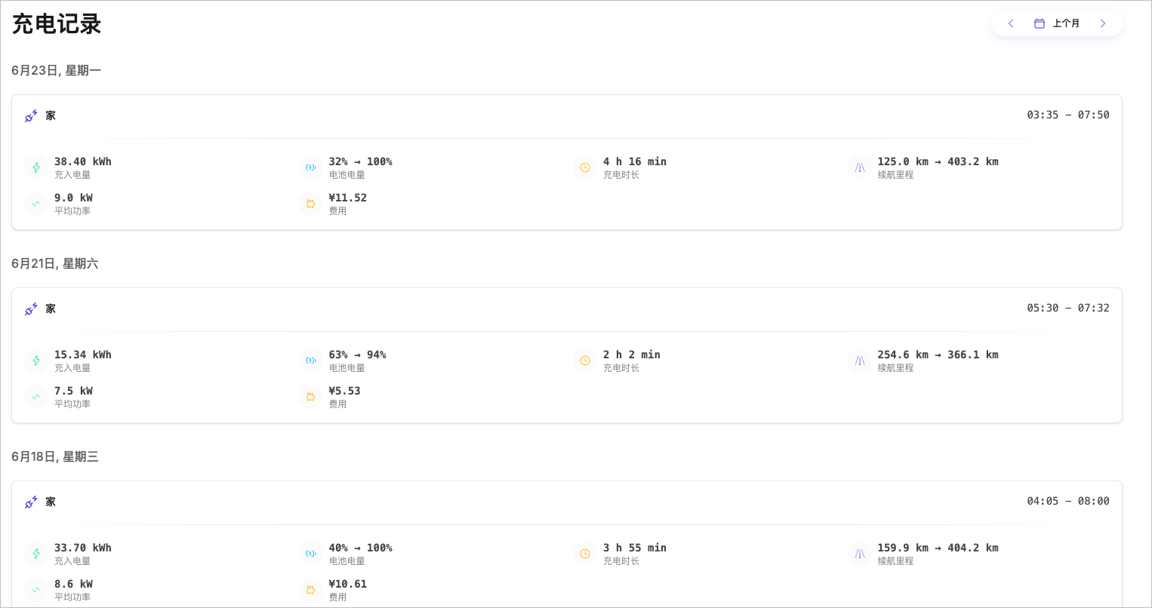Click the power wave icon beside 9.0 kW
This screenshot has width=1152, height=608.
(x=36, y=204)
